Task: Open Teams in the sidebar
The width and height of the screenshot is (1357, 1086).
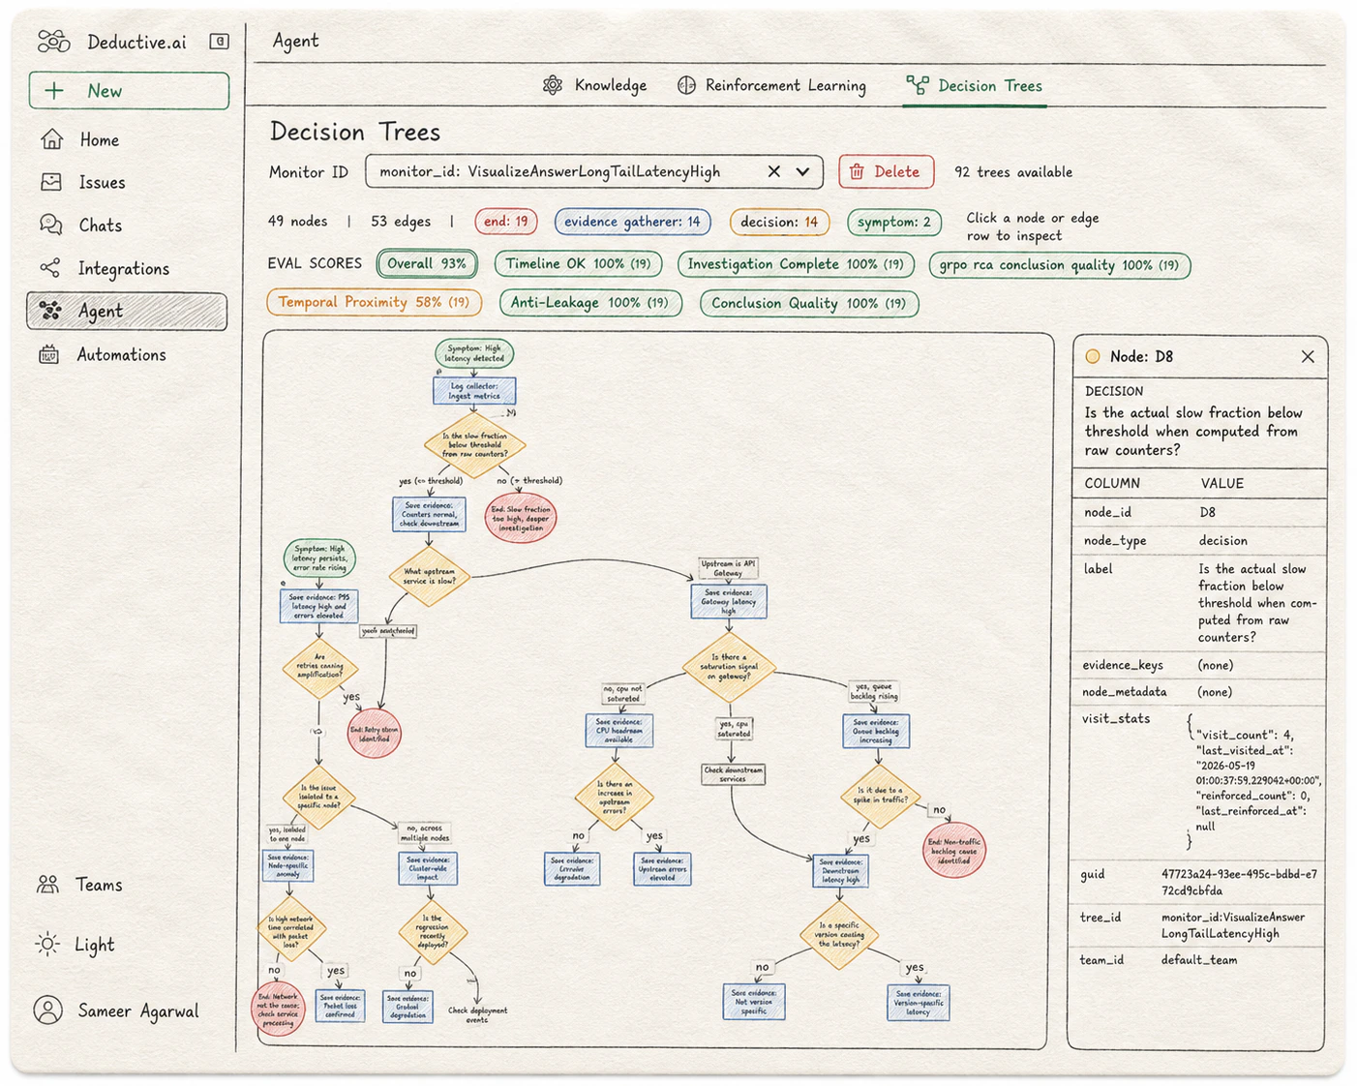Action: coord(79,885)
